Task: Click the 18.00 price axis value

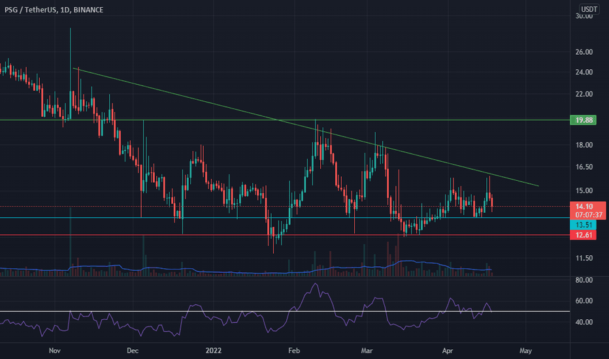Action: tap(584, 145)
